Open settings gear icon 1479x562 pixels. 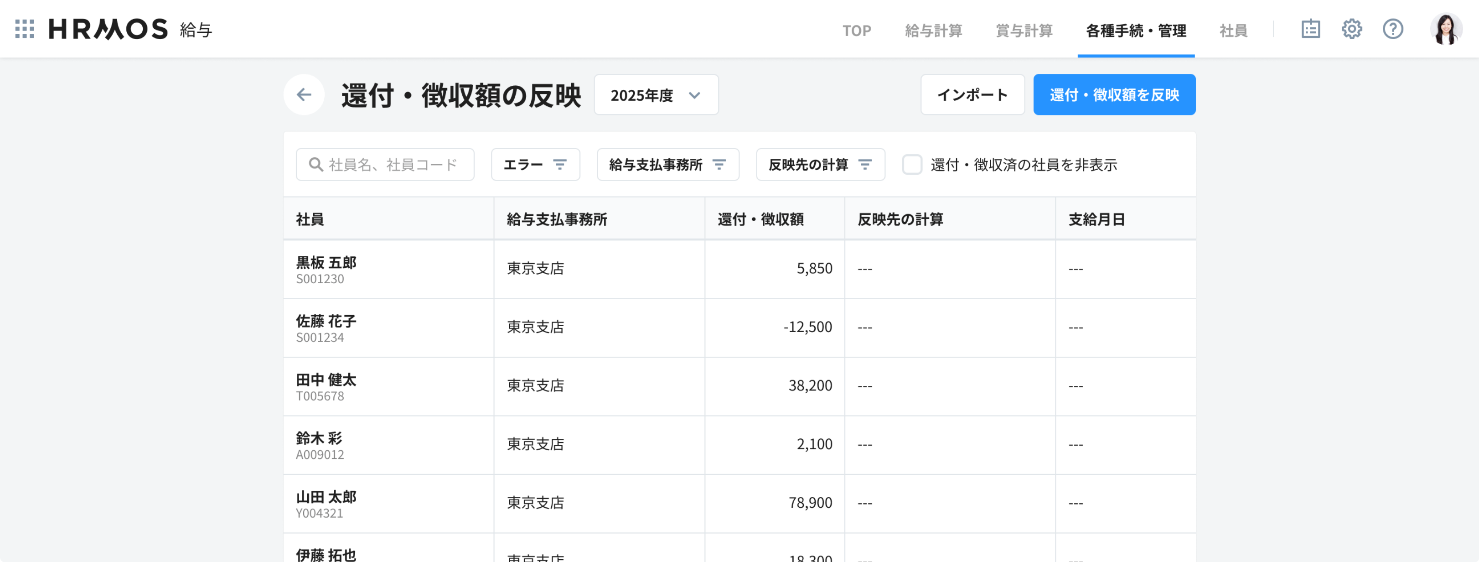point(1351,29)
